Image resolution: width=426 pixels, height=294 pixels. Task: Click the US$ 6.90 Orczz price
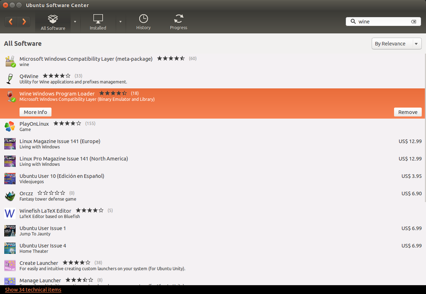pos(411,194)
